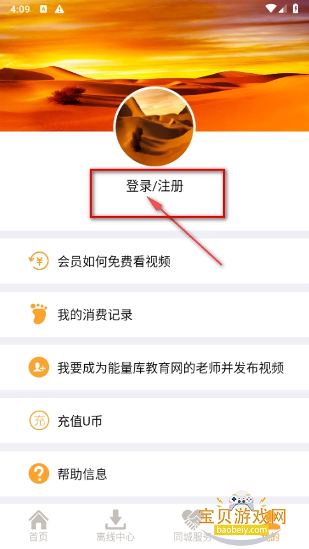Tap the orange question mark help icon
This screenshot has width=309, height=549.
point(38,473)
